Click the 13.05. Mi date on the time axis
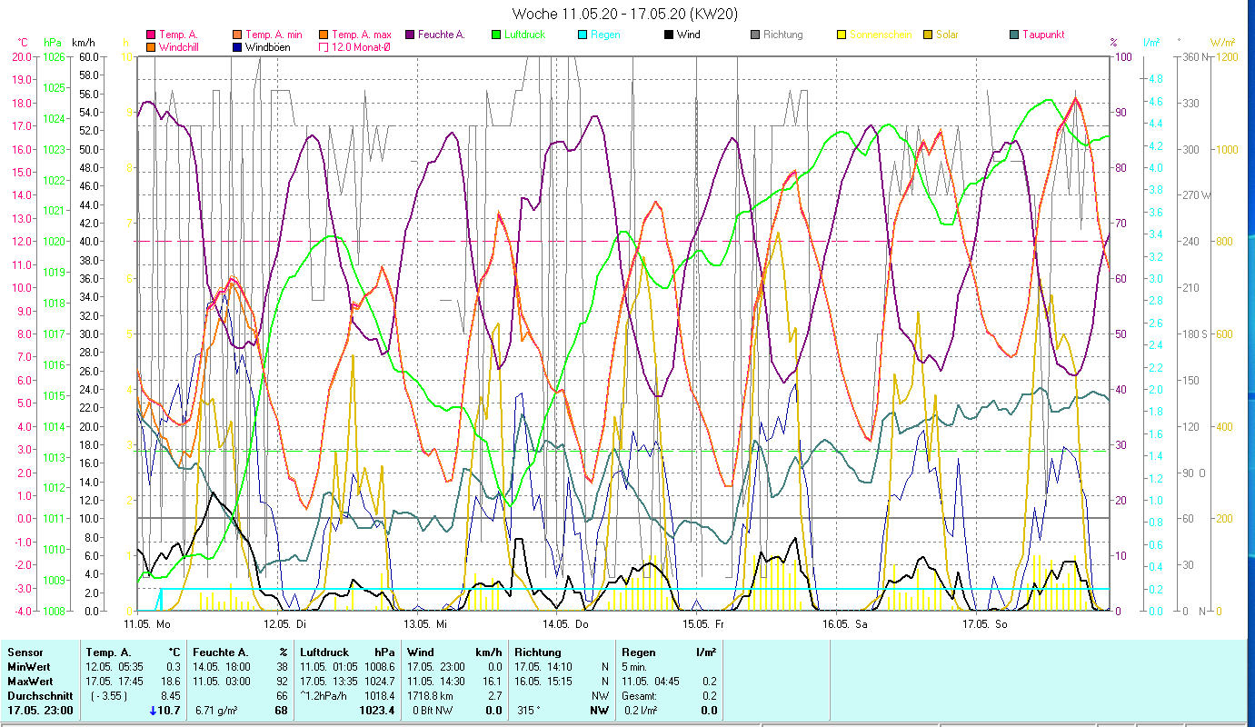This screenshot has height=727, width=1255. [x=425, y=624]
